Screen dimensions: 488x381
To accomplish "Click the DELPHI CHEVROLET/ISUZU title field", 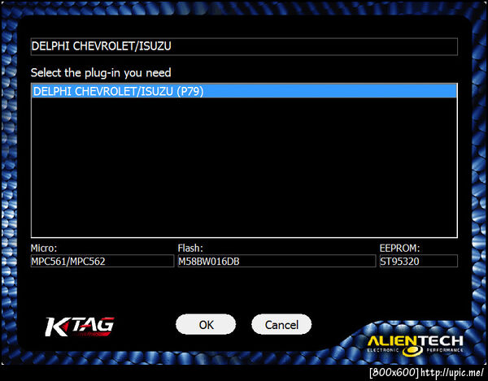I will click(x=244, y=46).
